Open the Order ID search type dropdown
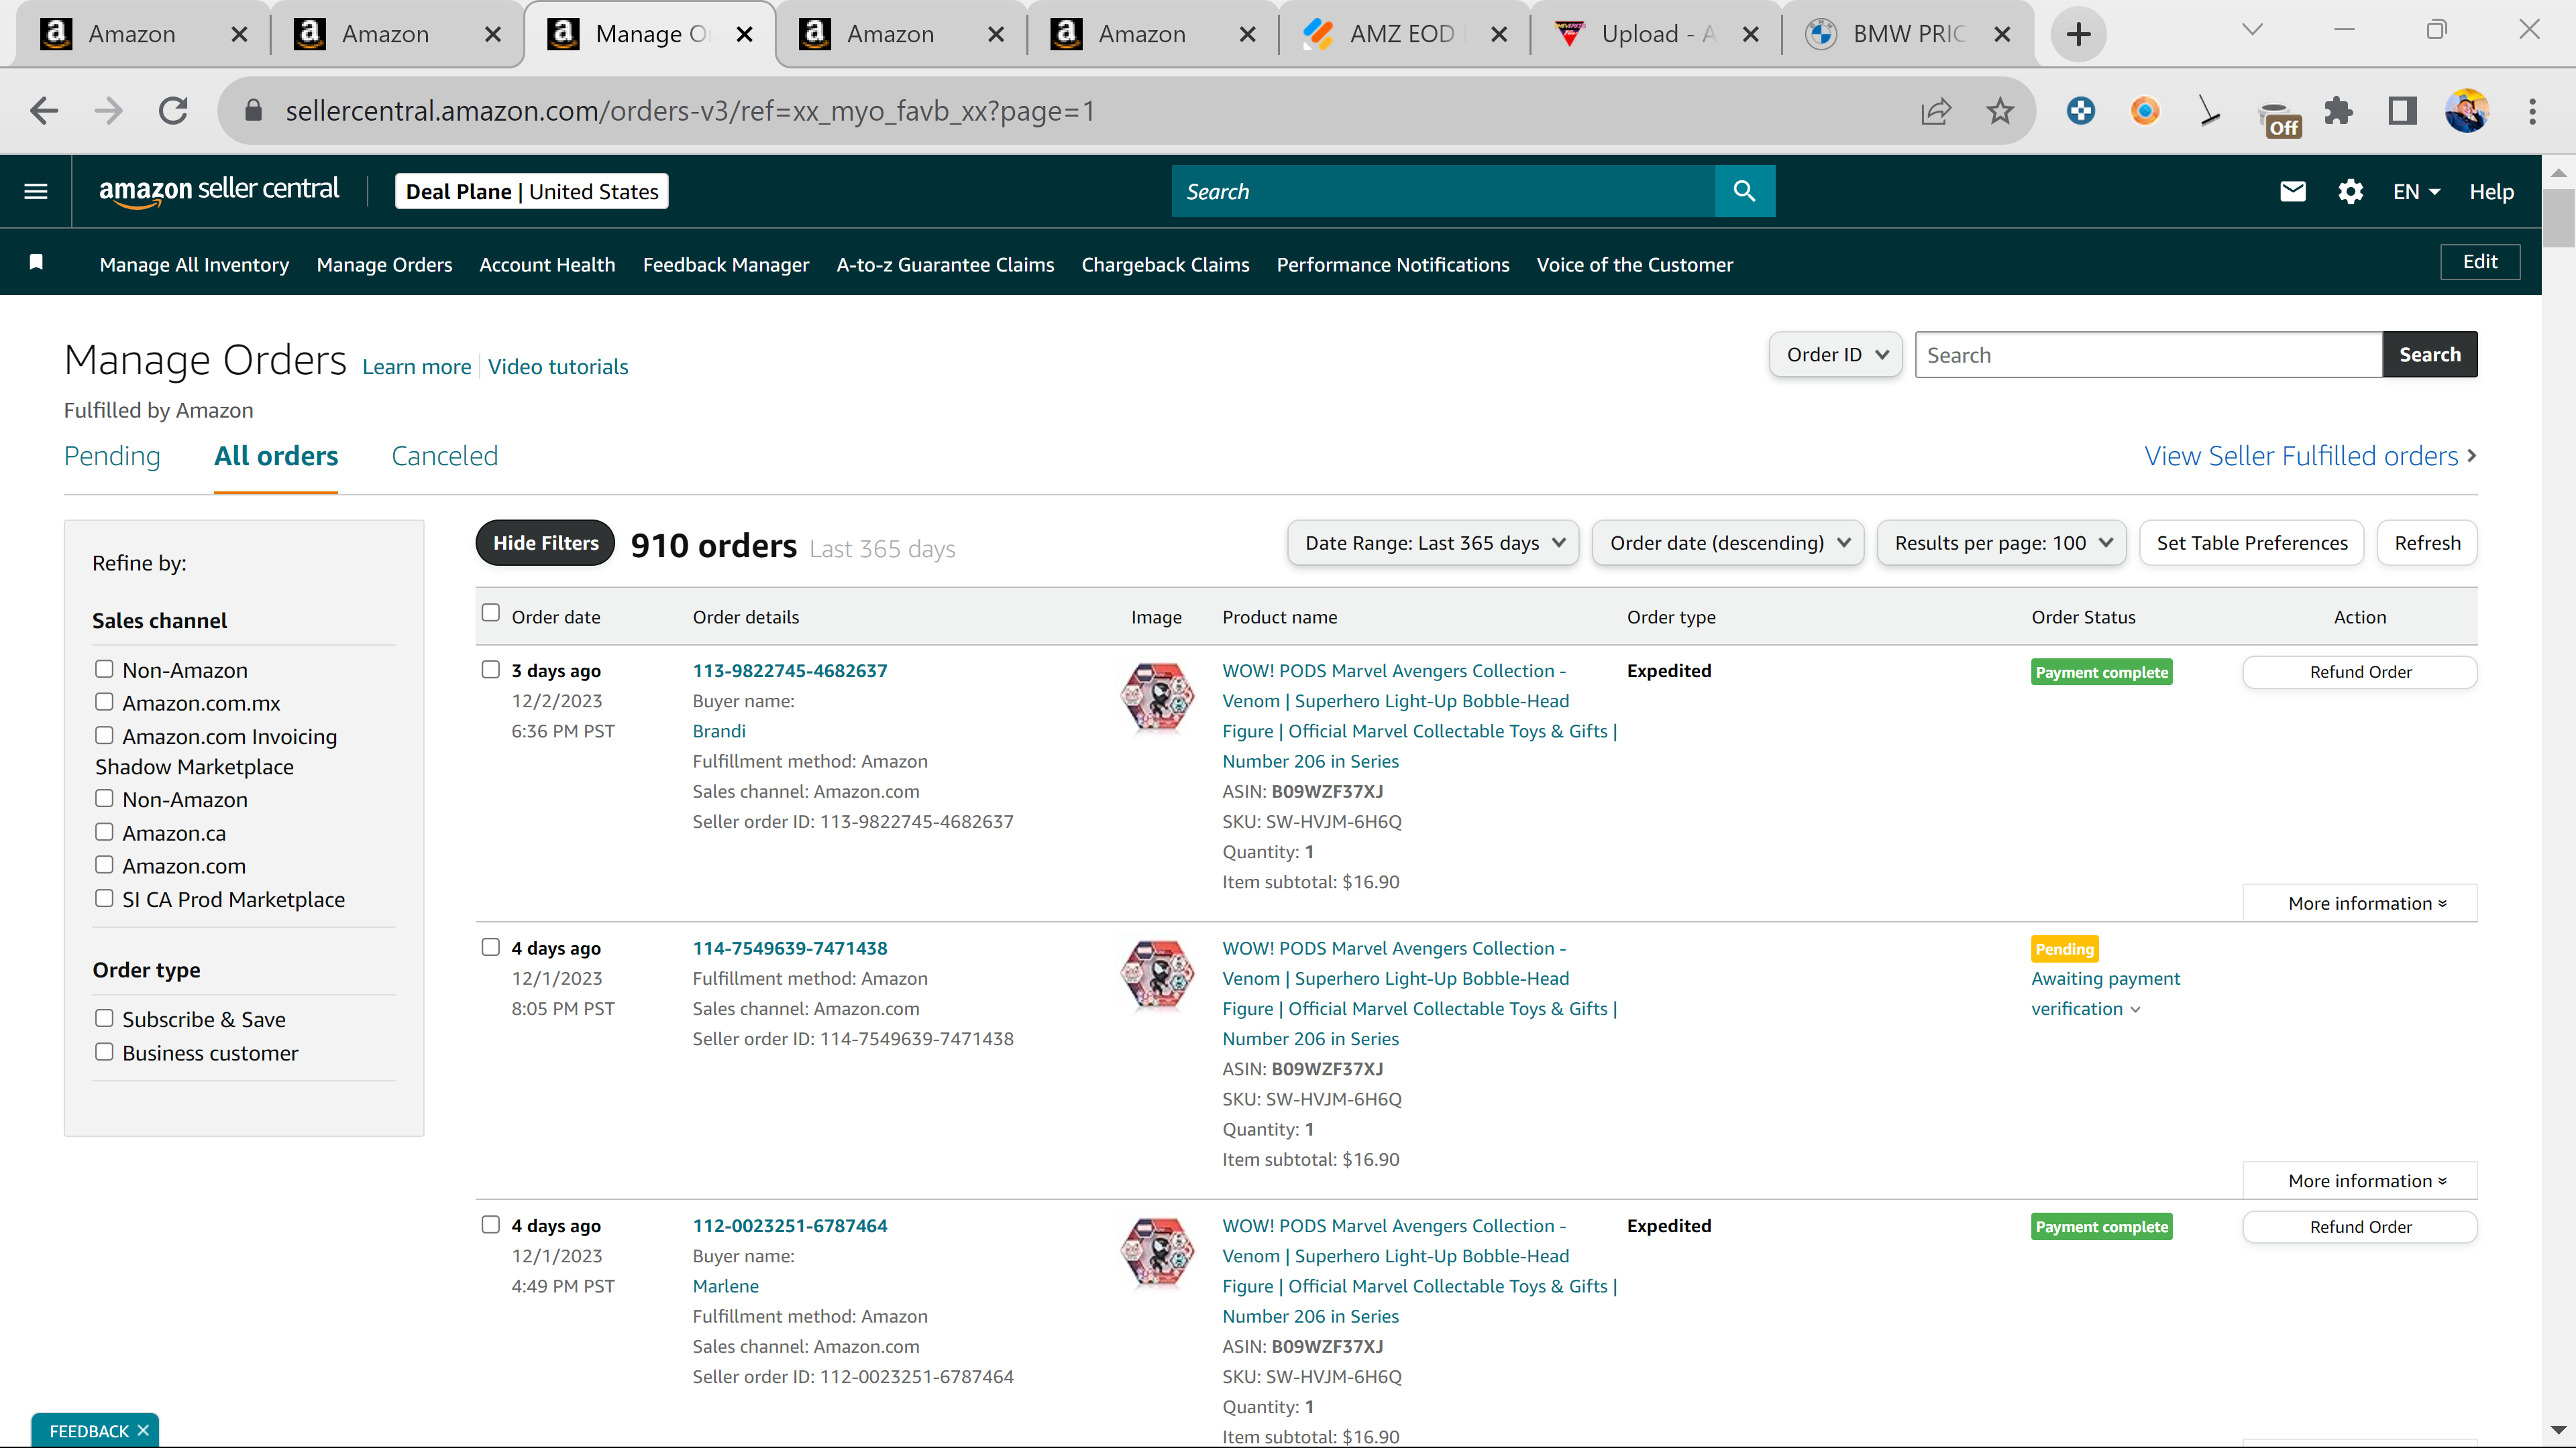The width and height of the screenshot is (2576, 1448). pos(1835,355)
